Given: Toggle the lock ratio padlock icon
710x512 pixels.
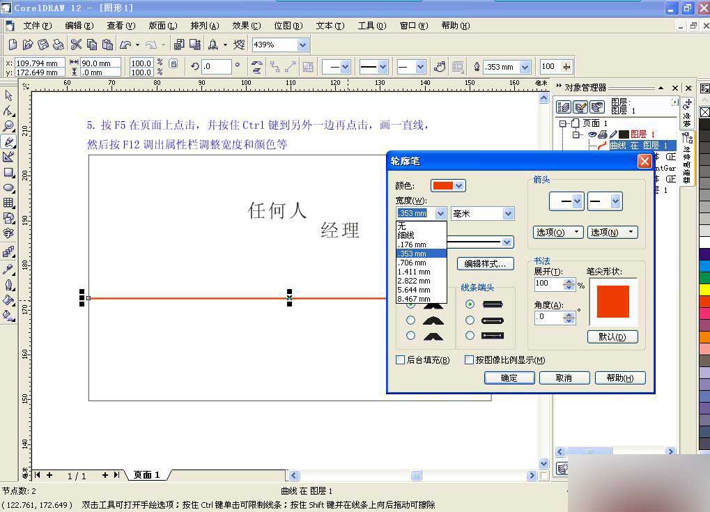Looking at the screenshot, I should pos(173,63).
